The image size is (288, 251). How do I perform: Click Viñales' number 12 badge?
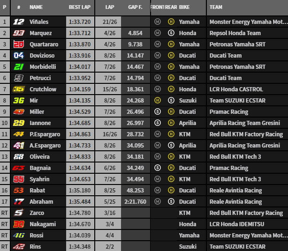coord(18,22)
